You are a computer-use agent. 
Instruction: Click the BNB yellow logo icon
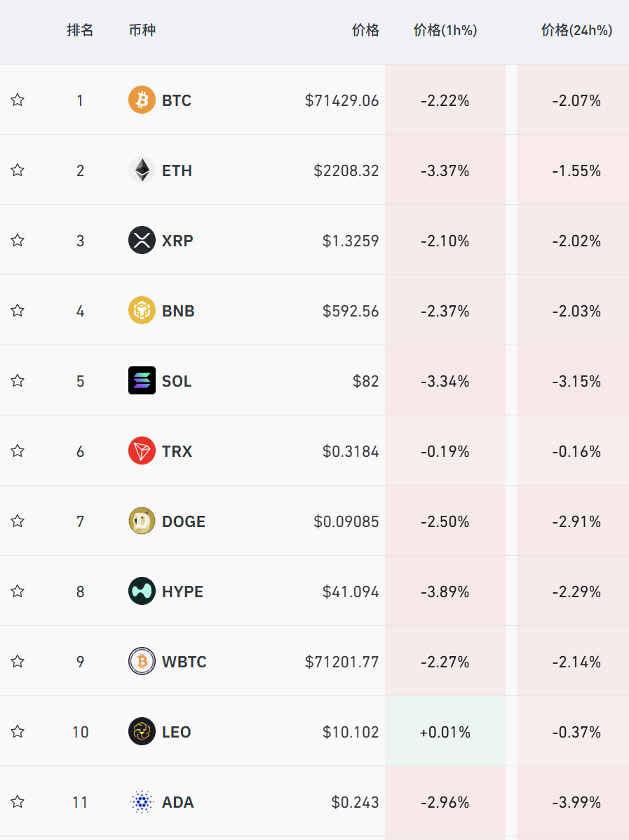pyautogui.click(x=142, y=310)
